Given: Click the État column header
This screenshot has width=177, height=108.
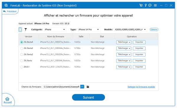Looking at the screenshot, I should (102, 37).
